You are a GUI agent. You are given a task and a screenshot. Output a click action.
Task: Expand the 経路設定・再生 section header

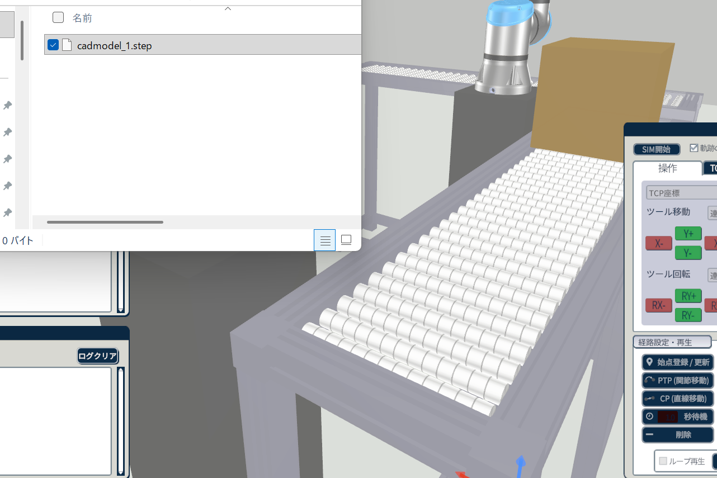click(x=672, y=342)
